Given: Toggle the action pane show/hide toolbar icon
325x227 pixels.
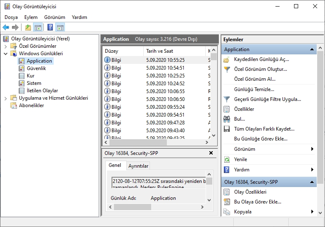Looking at the screenshot, I should [x=60, y=27].
